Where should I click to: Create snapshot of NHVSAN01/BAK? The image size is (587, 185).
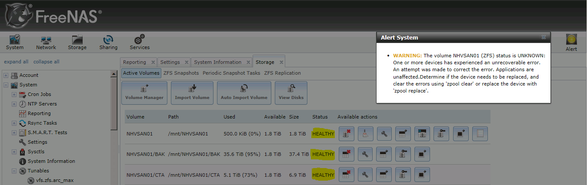click(x=422, y=154)
